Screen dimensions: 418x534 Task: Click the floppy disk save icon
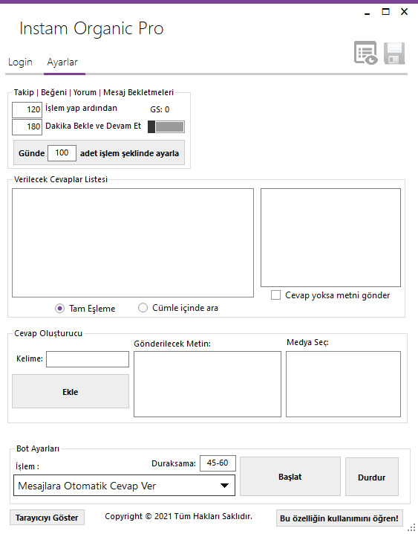click(394, 53)
